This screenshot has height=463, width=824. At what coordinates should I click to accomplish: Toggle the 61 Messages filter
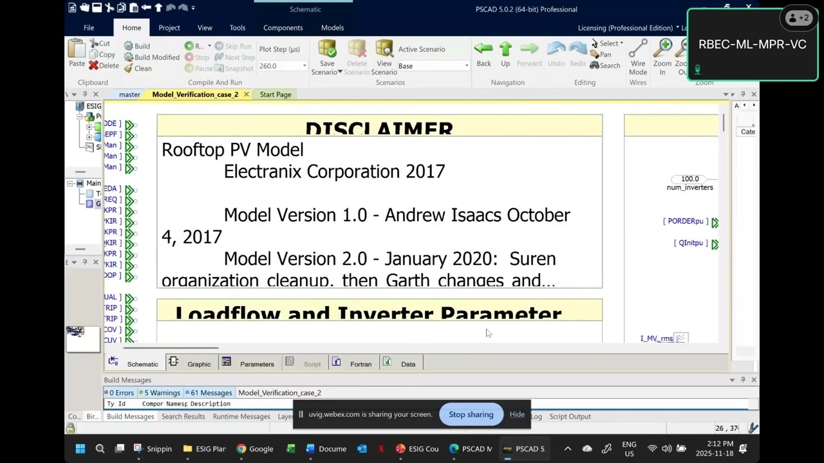209,393
